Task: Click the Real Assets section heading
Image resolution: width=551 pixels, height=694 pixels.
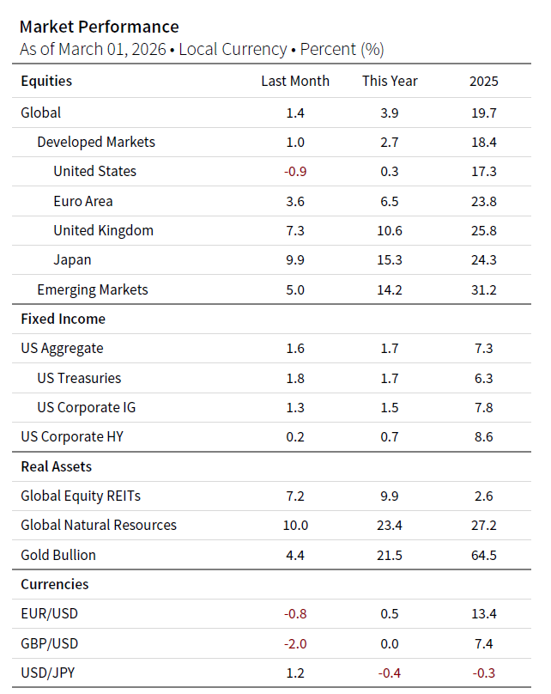Action: pos(57,466)
